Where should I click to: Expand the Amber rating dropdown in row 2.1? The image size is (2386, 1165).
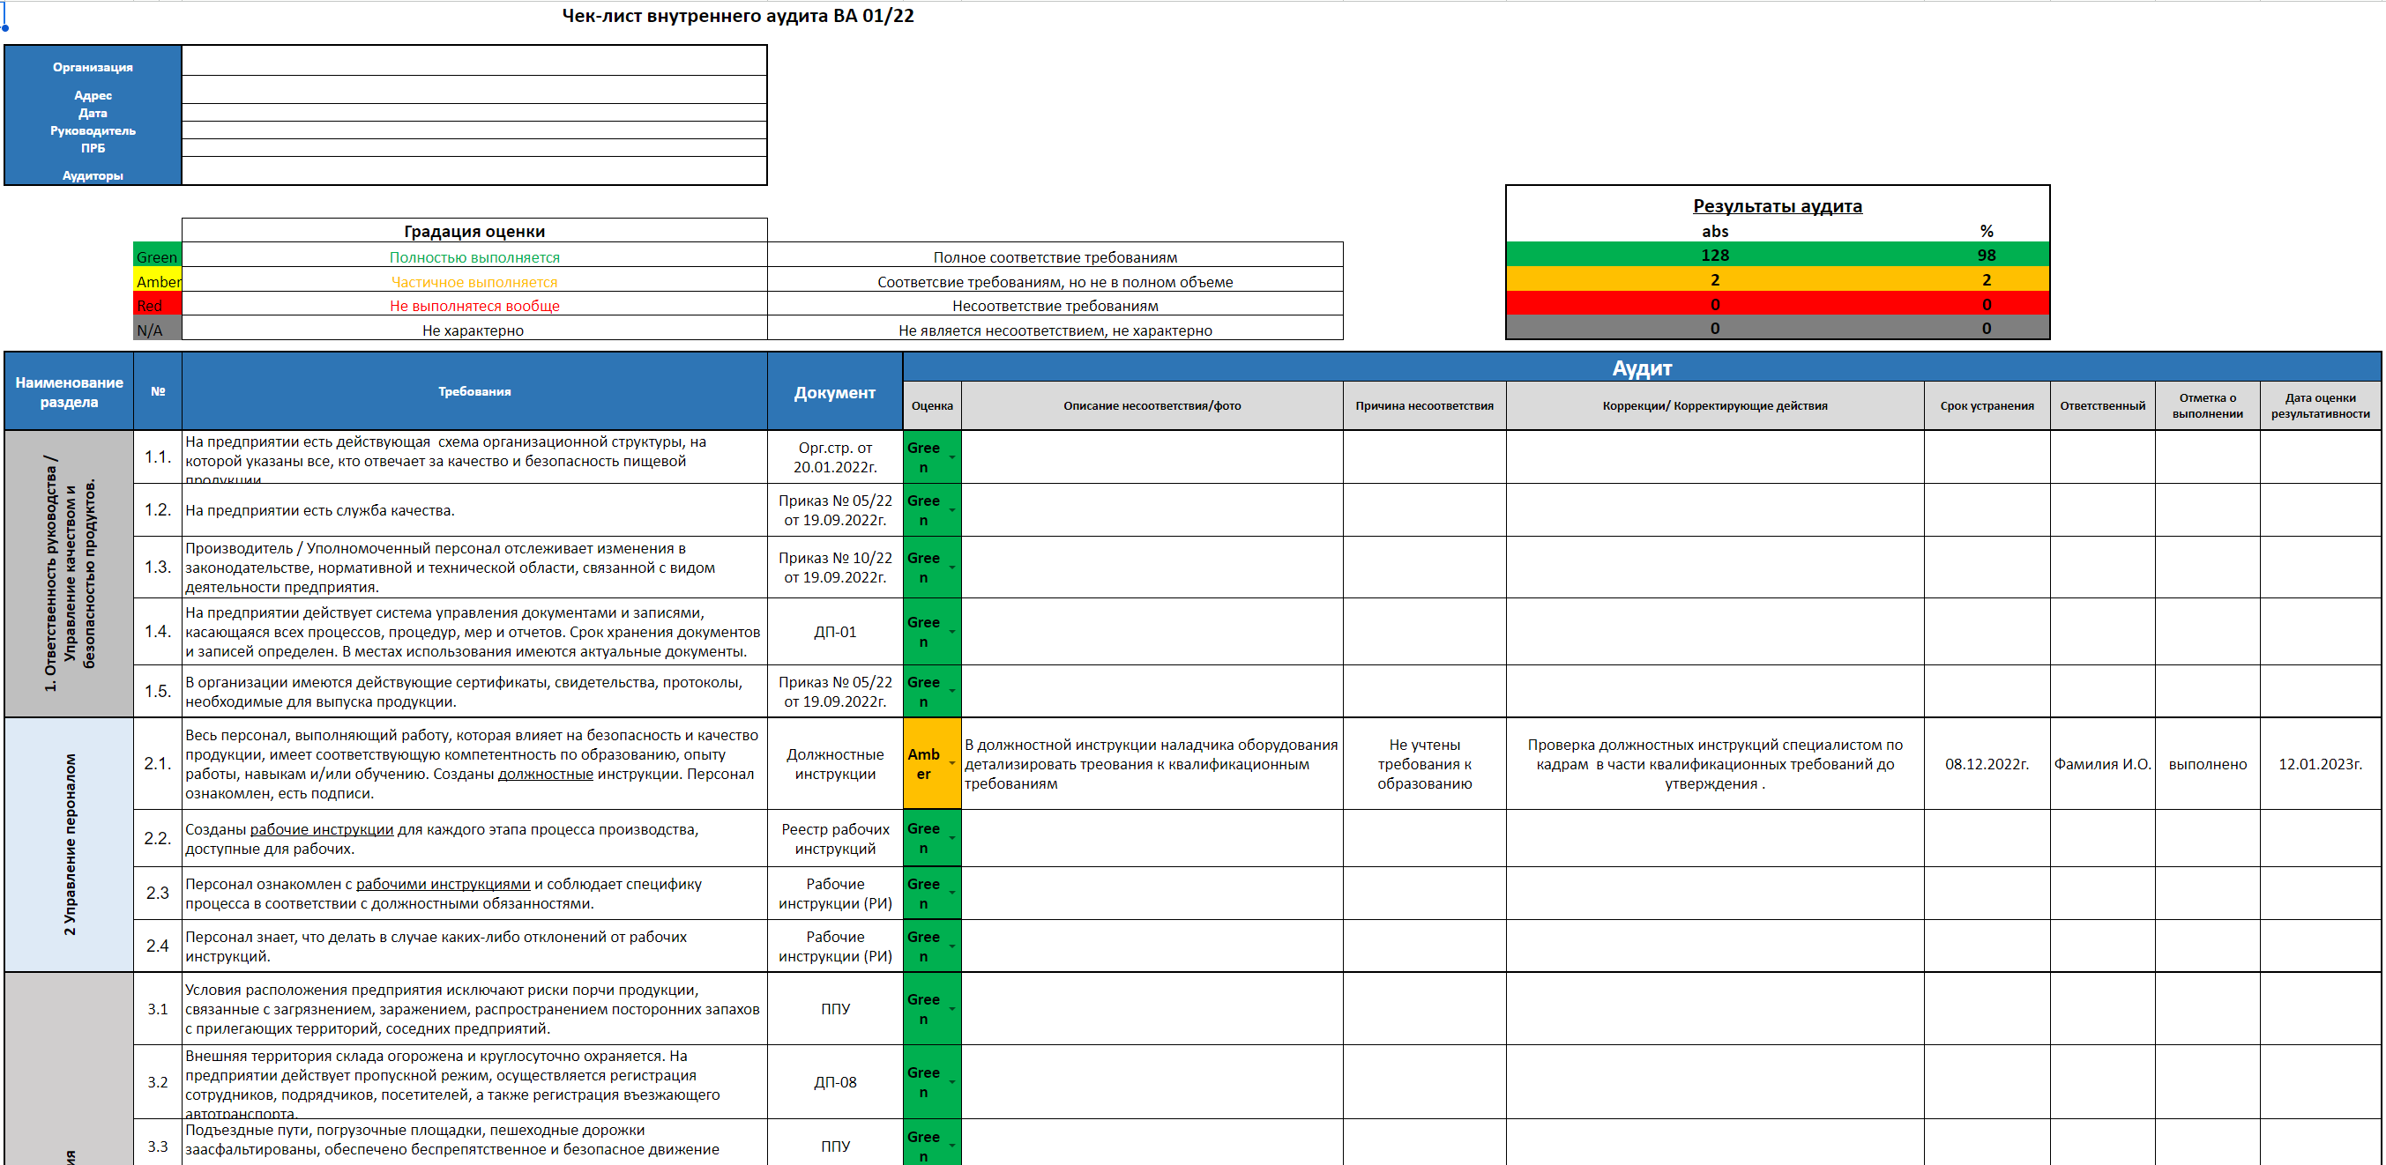pos(951,764)
